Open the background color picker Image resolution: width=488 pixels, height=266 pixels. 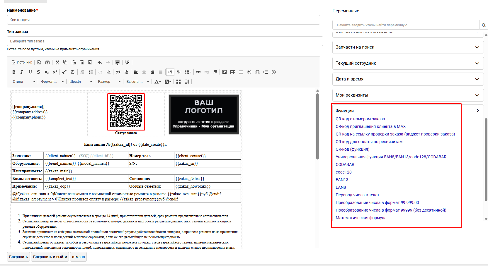(x=168, y=82)
